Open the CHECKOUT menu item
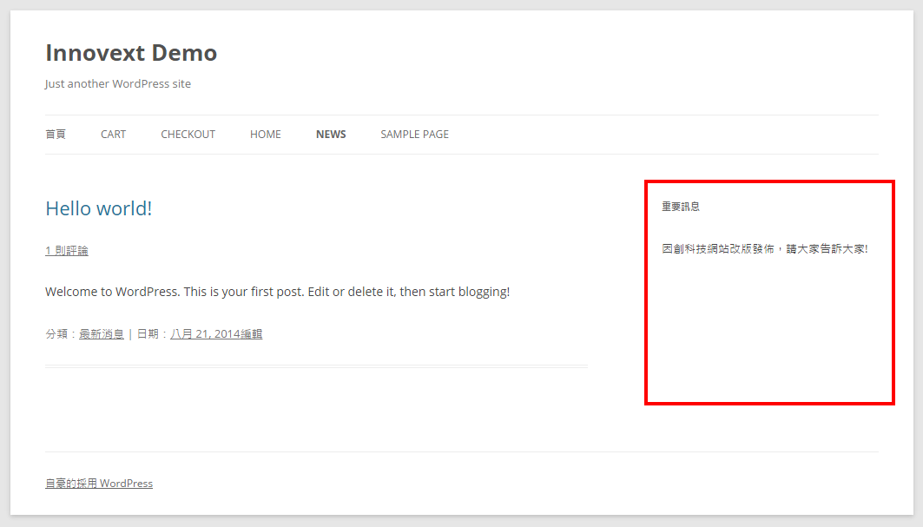923x527 pixels. 188,135
